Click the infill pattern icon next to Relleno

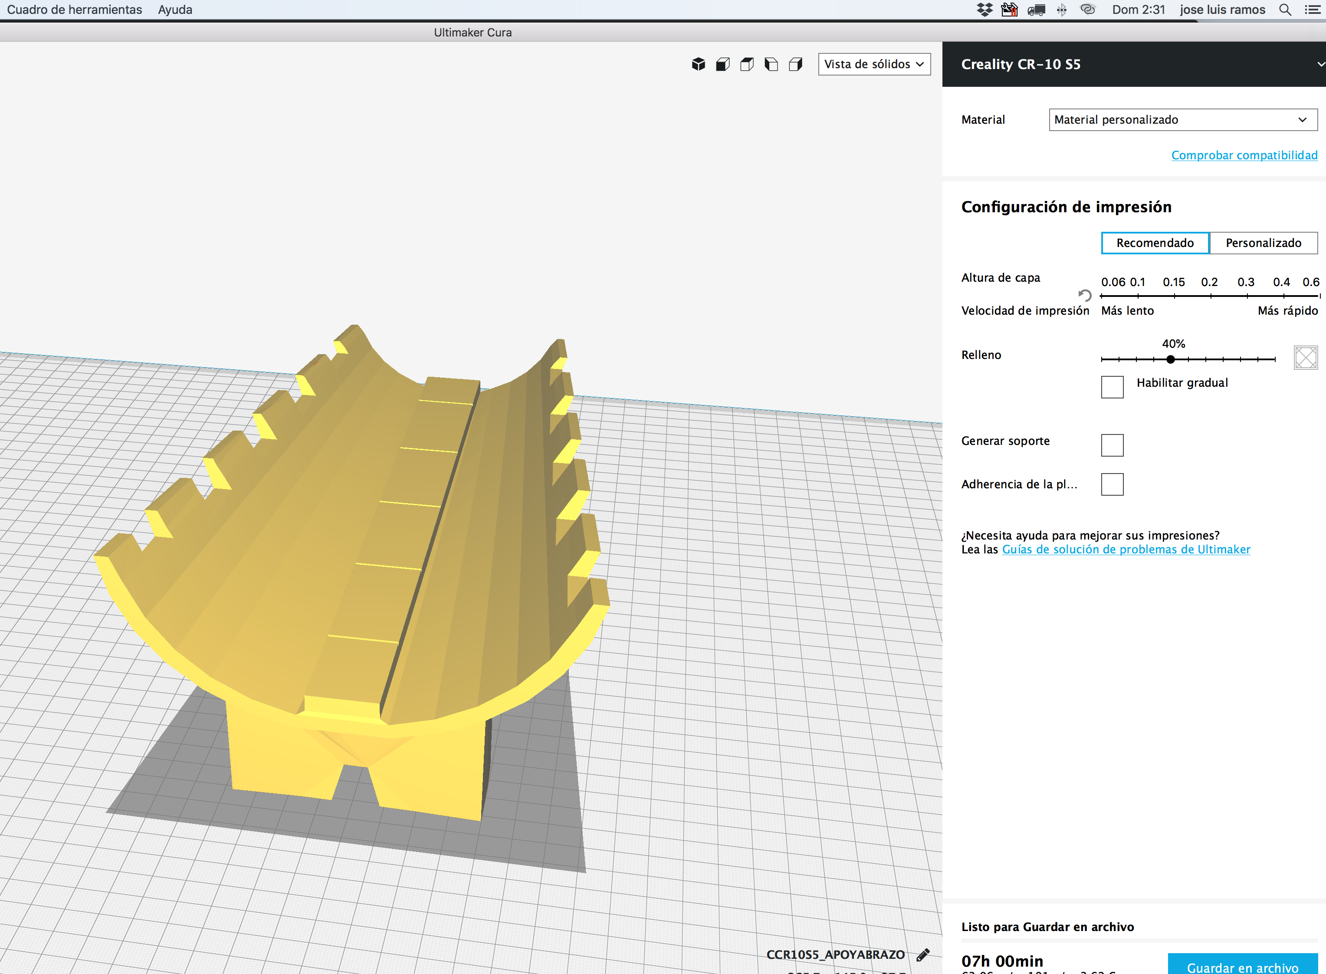1305,357
